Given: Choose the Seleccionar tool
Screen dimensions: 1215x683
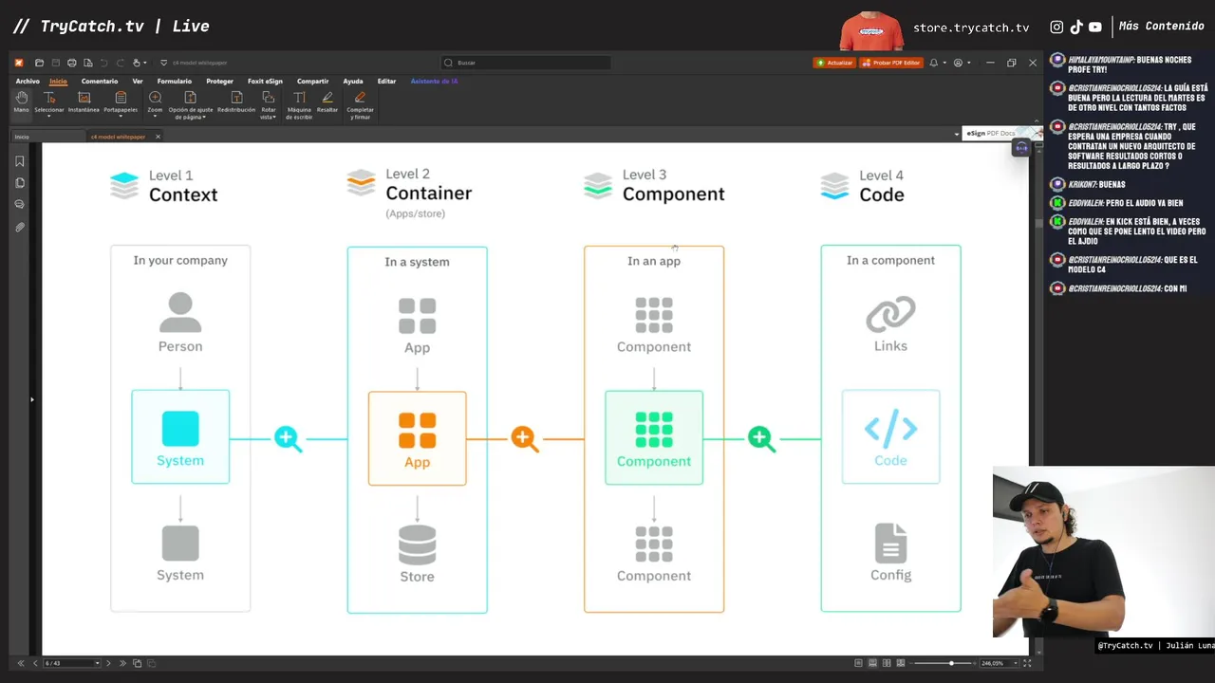Looking at the screenshot, I should tap(49, 102).
